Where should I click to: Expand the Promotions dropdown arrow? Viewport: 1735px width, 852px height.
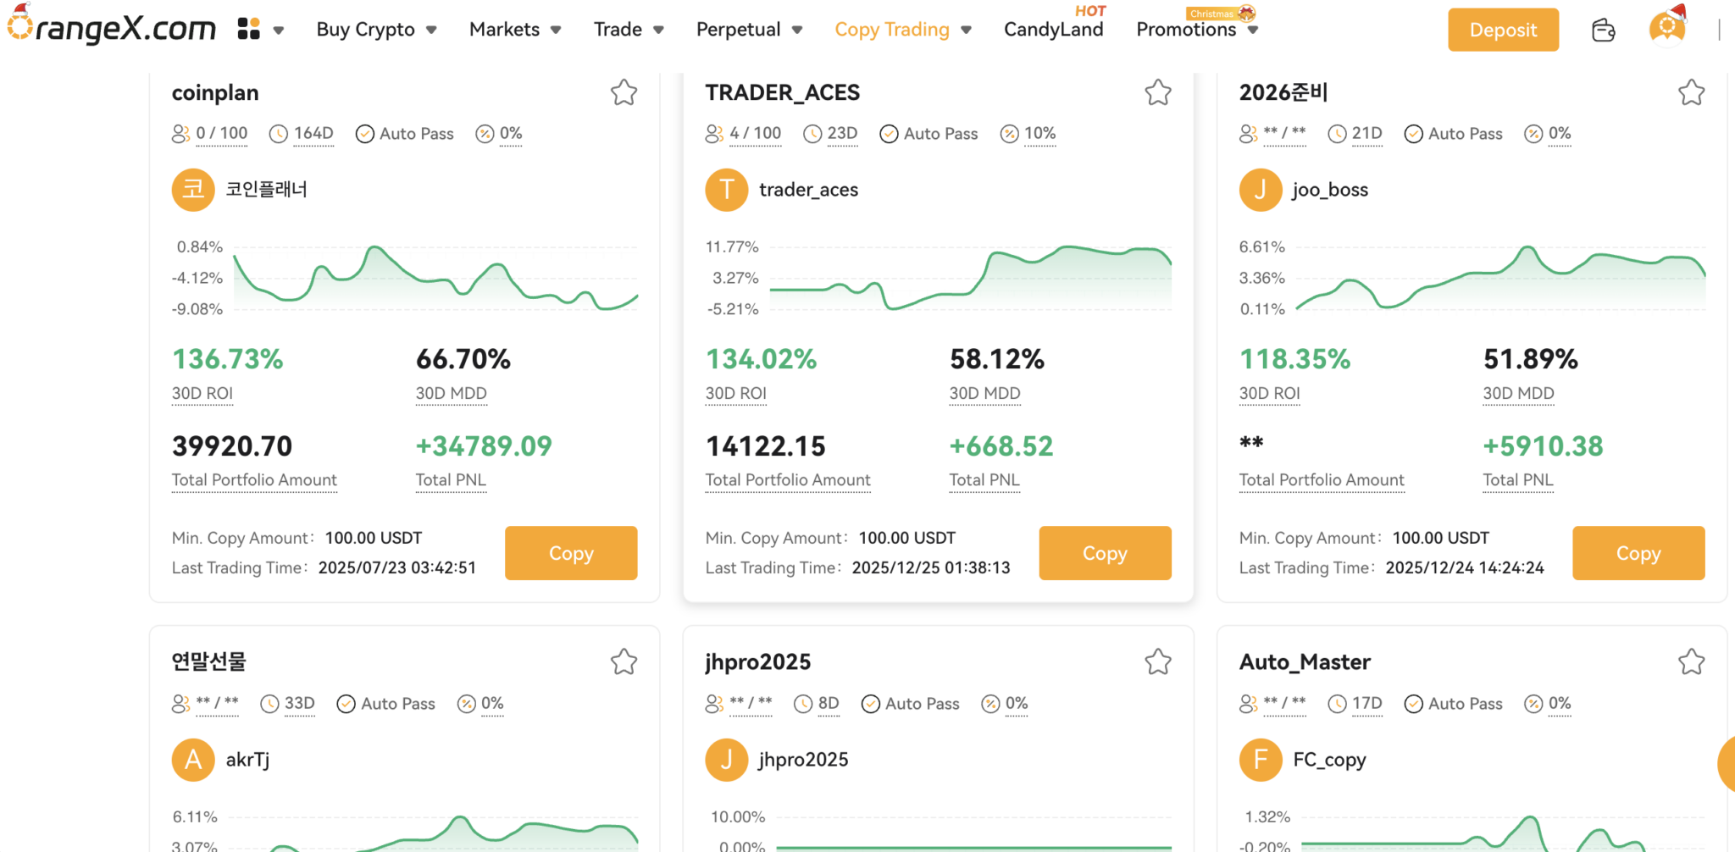click(1253, 30)
